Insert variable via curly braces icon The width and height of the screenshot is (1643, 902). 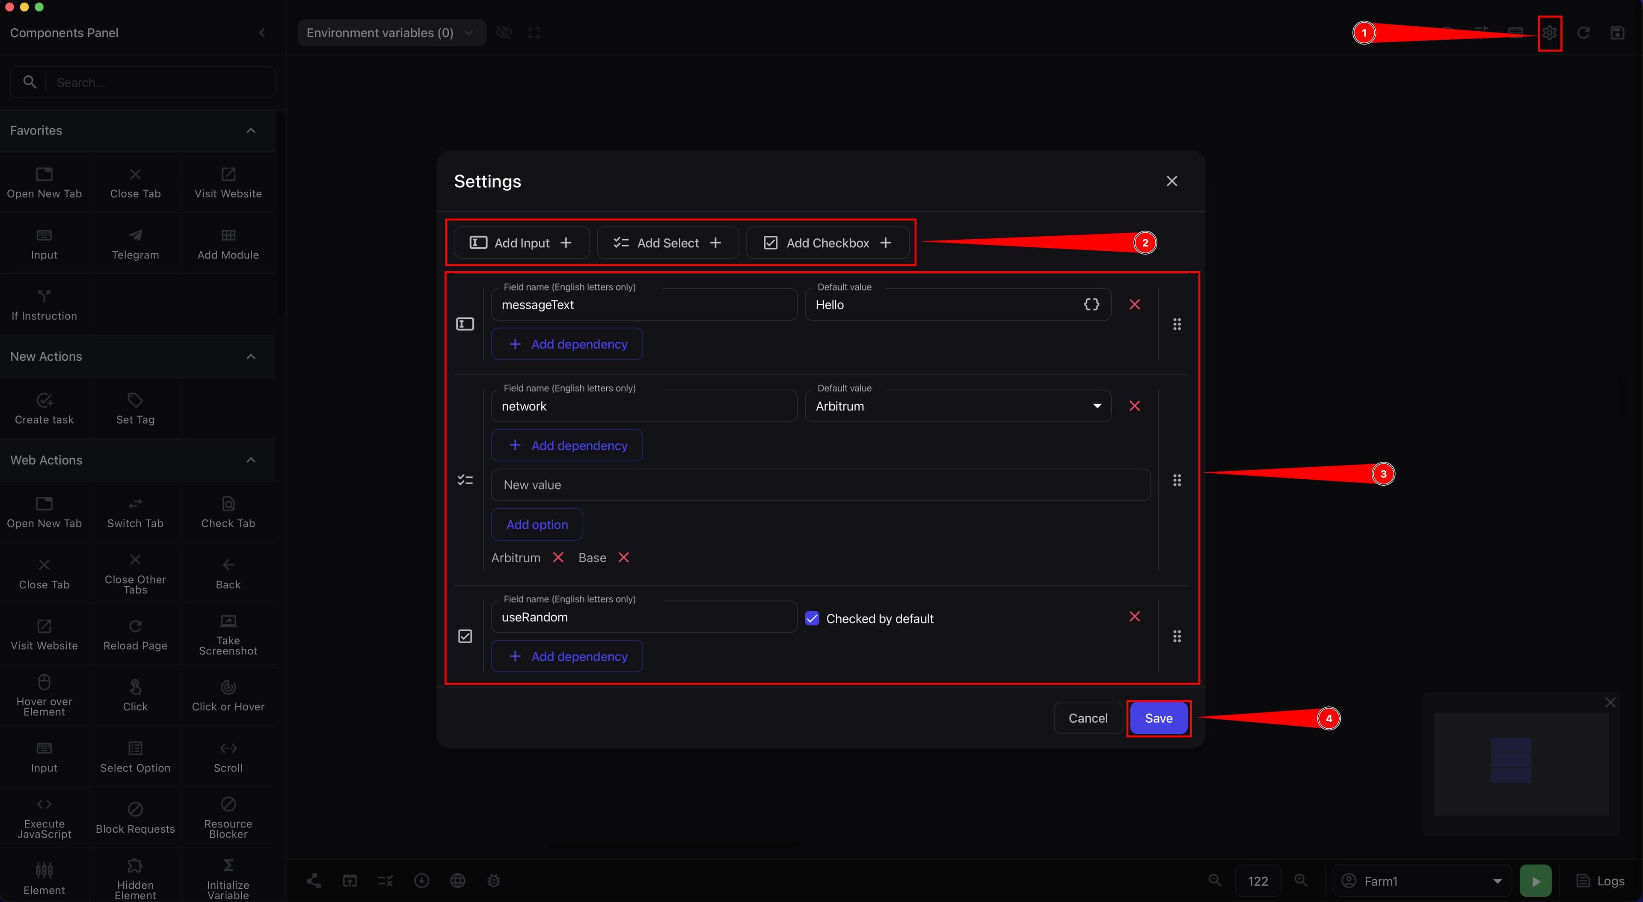click(x=1091, y=304)
